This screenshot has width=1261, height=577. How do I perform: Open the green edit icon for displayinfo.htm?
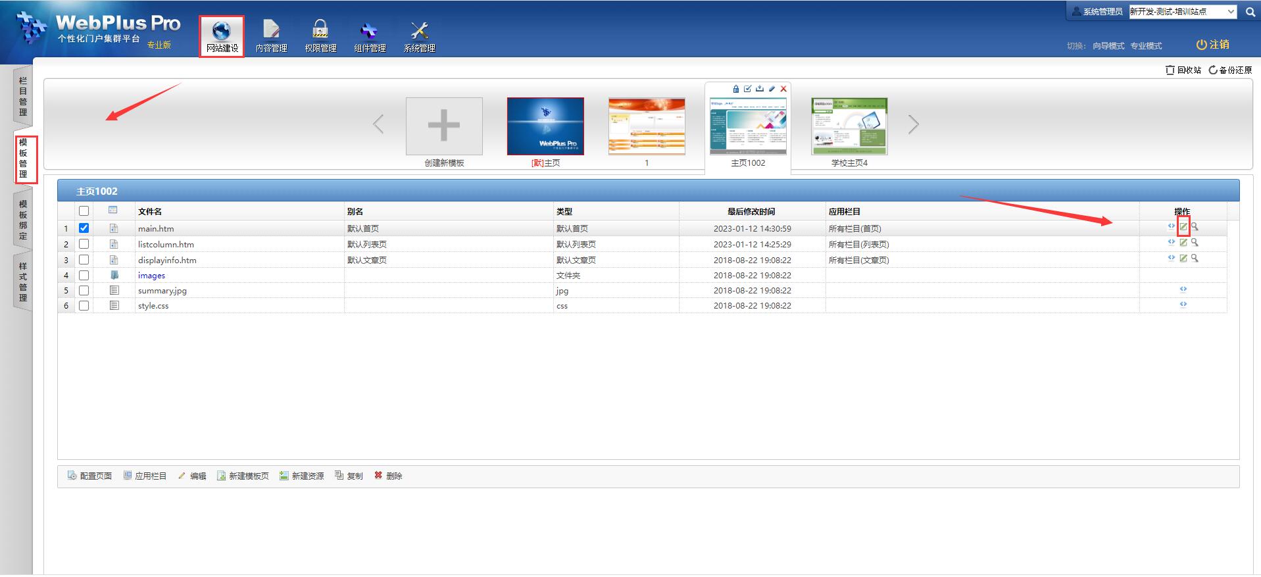(x=1183, y=259)
